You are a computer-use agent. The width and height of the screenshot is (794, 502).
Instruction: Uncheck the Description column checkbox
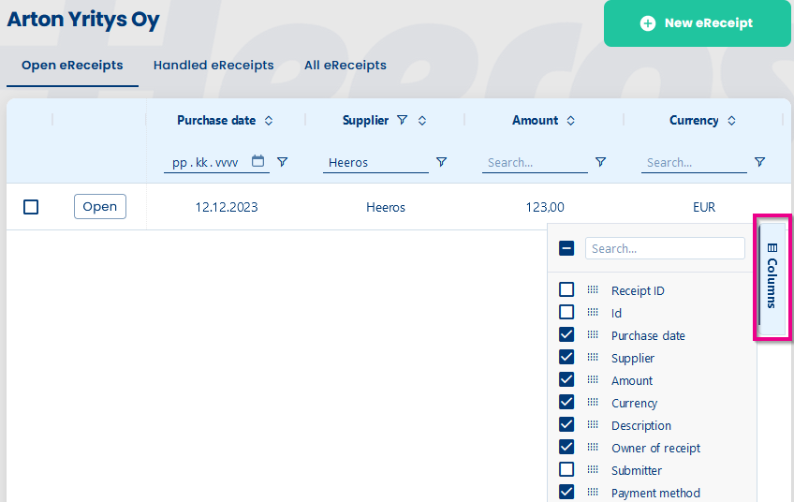[x=566, y=425]
